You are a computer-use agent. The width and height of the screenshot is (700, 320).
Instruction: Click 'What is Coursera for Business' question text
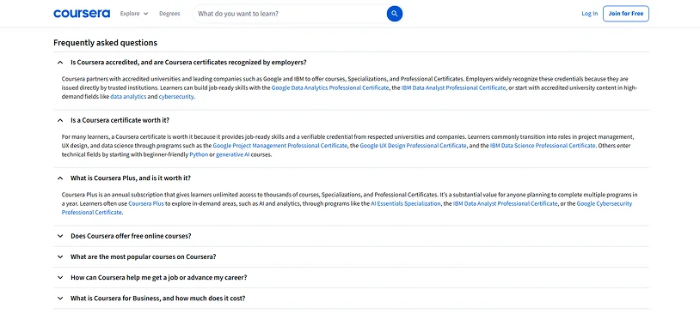pos(157,299)
